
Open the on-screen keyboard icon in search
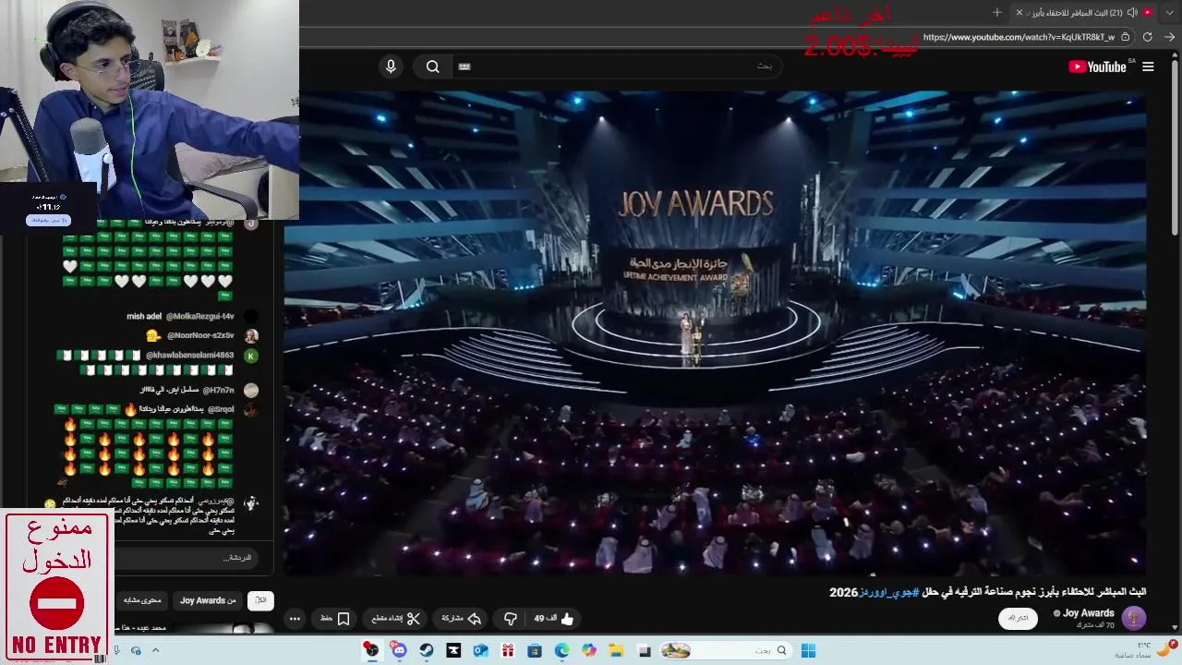pyautogui.click(x=464, y=66)
